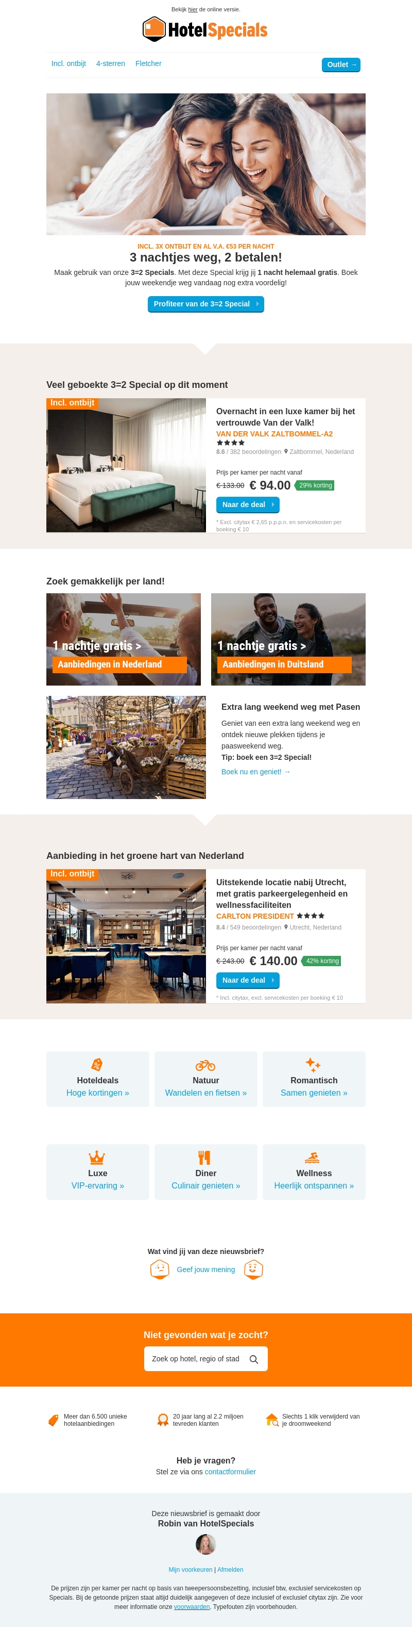The width and height of the screenshot is (412, 1627).
Task: Click the Diner cutlery icon
Action: click(x=204, y=1158)
